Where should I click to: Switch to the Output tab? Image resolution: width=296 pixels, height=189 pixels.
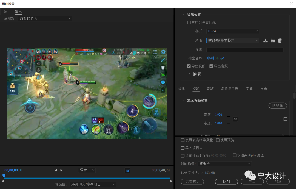click(18, 12)
